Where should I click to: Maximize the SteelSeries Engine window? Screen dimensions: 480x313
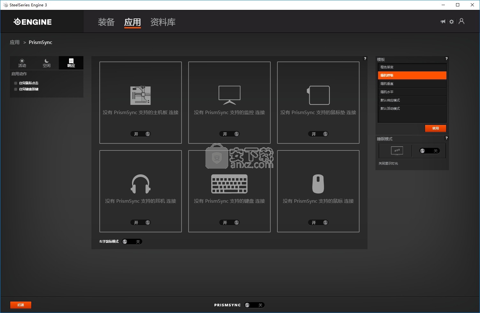[x=458, y=5]
